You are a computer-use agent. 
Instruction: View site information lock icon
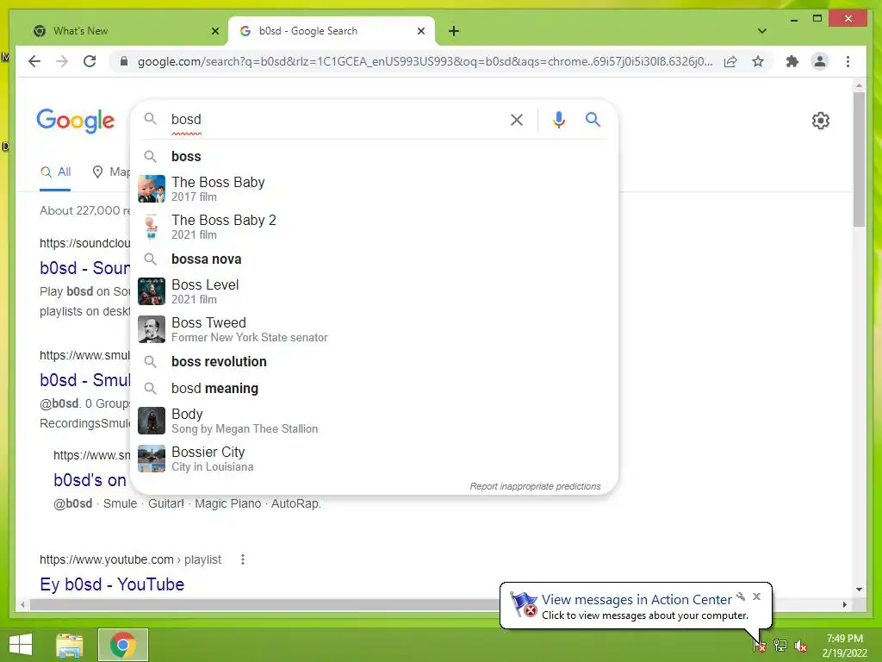coord(124,61)
